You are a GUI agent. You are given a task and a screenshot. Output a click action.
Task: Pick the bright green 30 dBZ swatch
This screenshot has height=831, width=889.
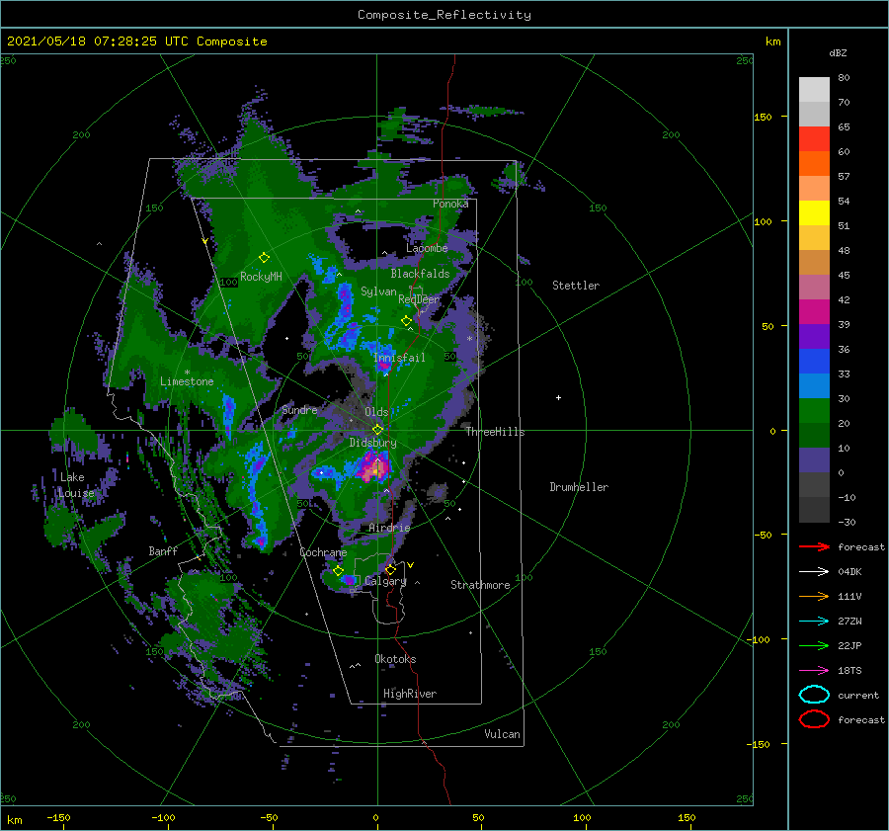(x=814, y=411)
